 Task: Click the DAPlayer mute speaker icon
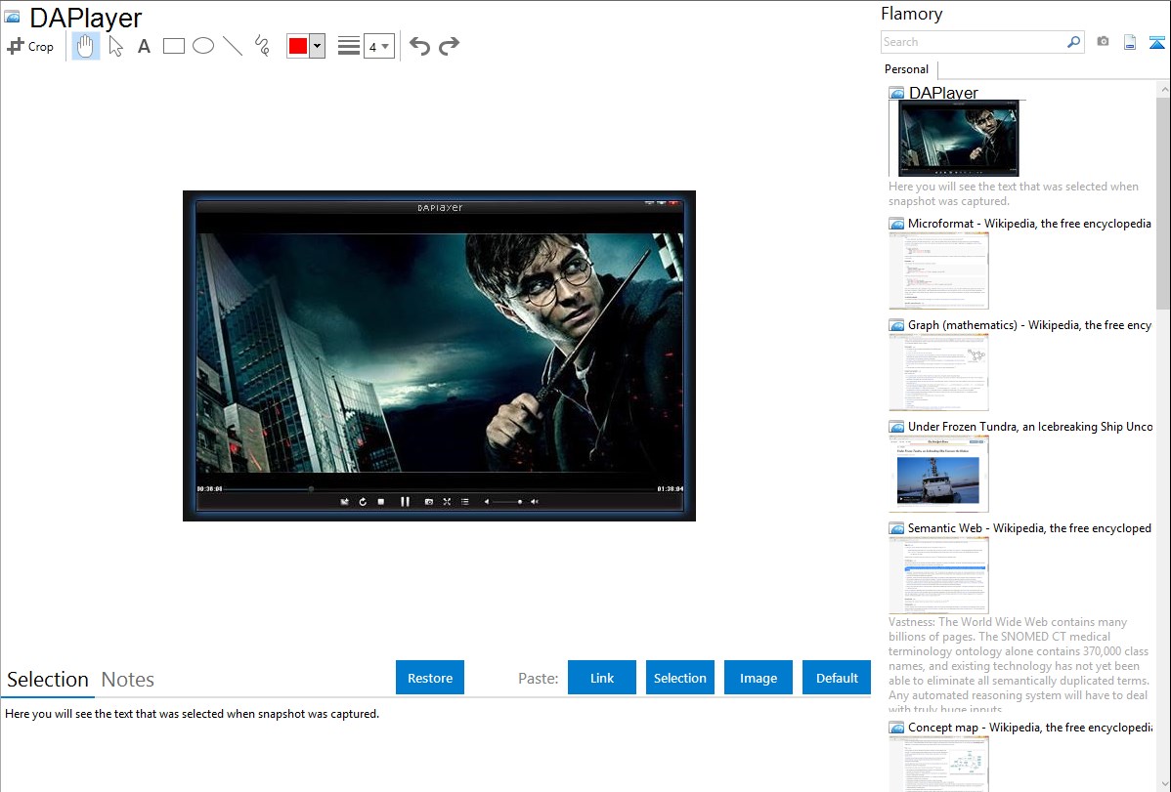534,502
